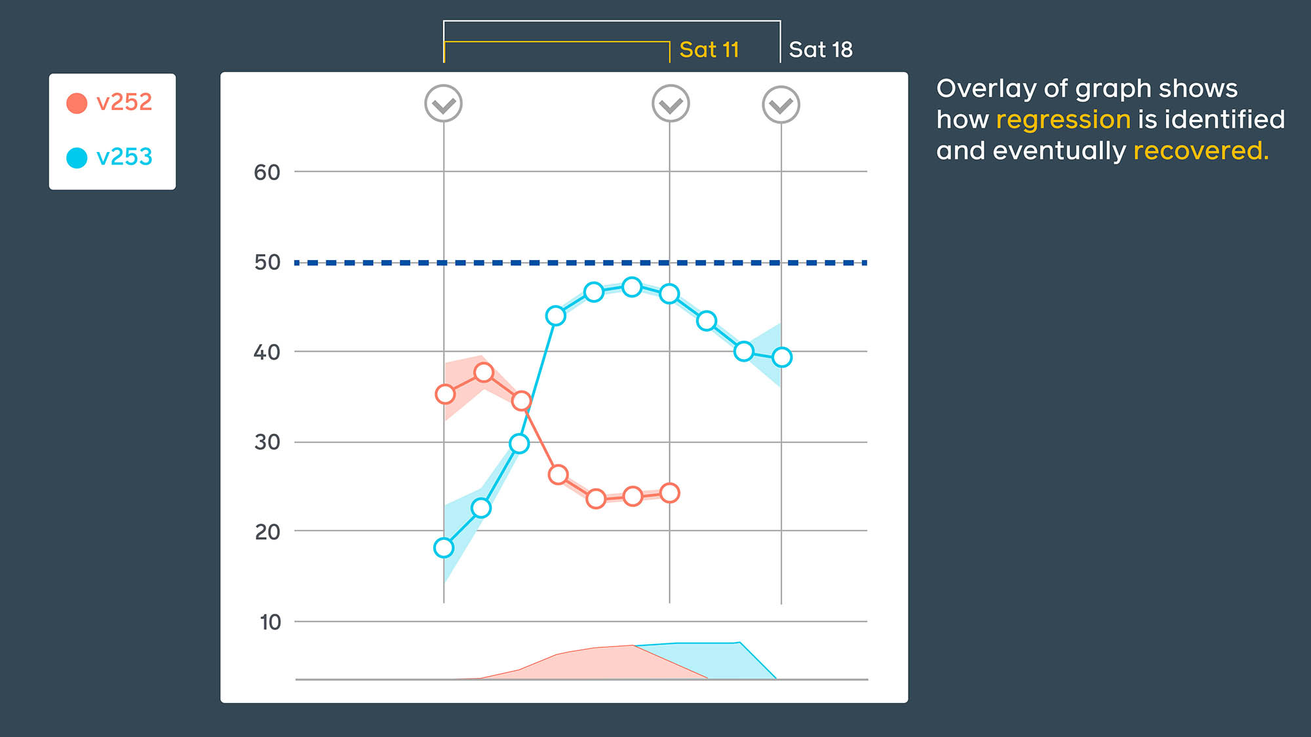Screen dimensions: 1311x737
Task: Click the v252 peak data point near 38
Action: coord(484,373)
